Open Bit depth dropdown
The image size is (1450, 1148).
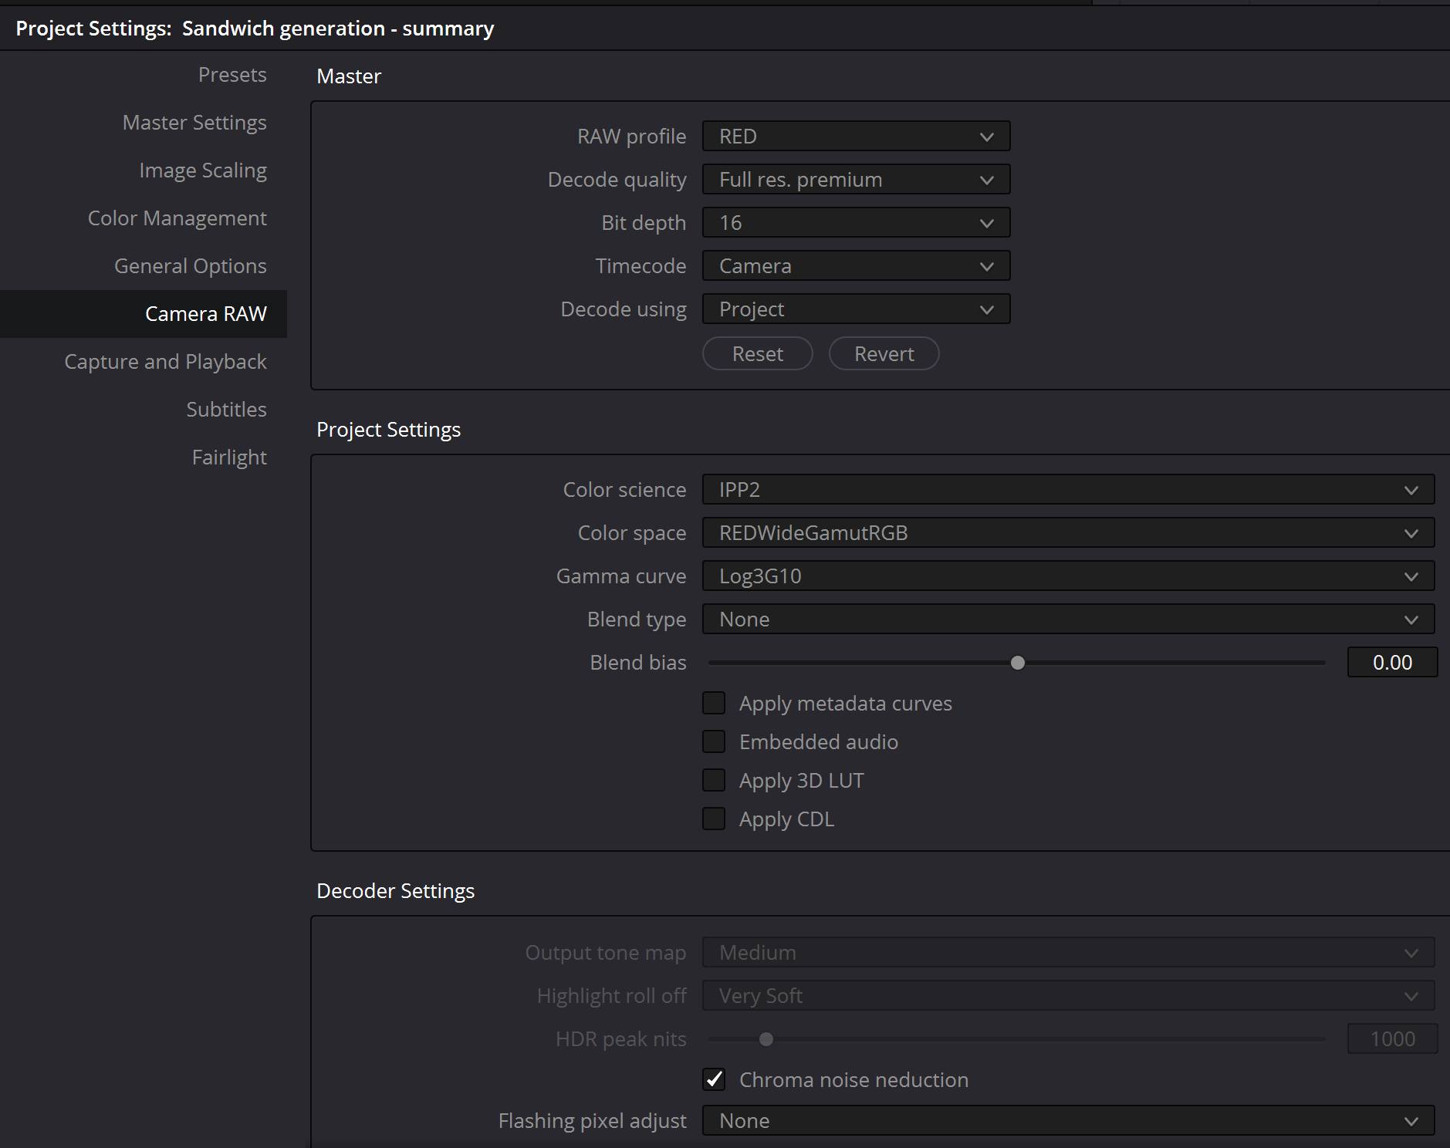[x=856, y=223]
